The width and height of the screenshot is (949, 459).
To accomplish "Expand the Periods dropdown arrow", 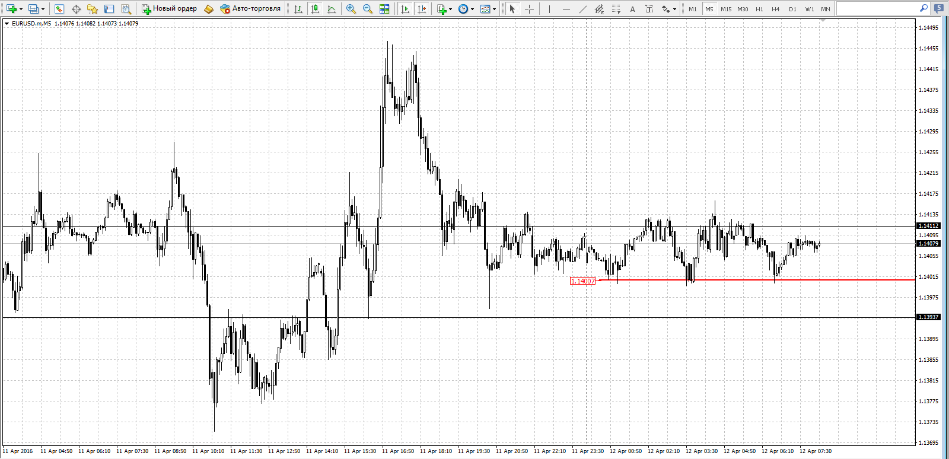I will [x=473, y=9].
